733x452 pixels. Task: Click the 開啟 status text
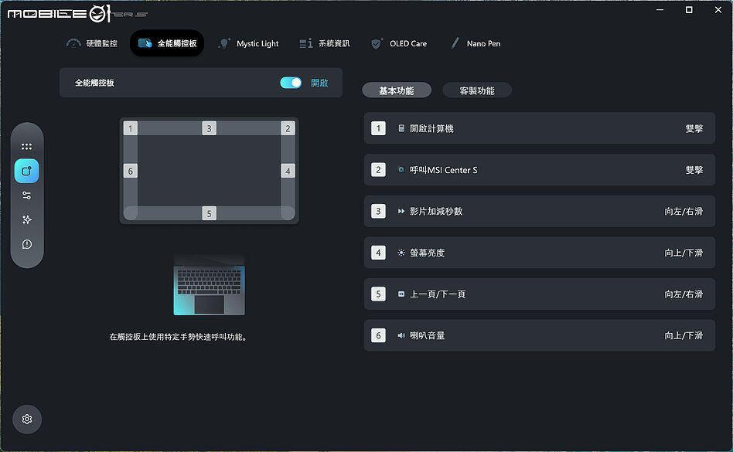pos(319,83)
